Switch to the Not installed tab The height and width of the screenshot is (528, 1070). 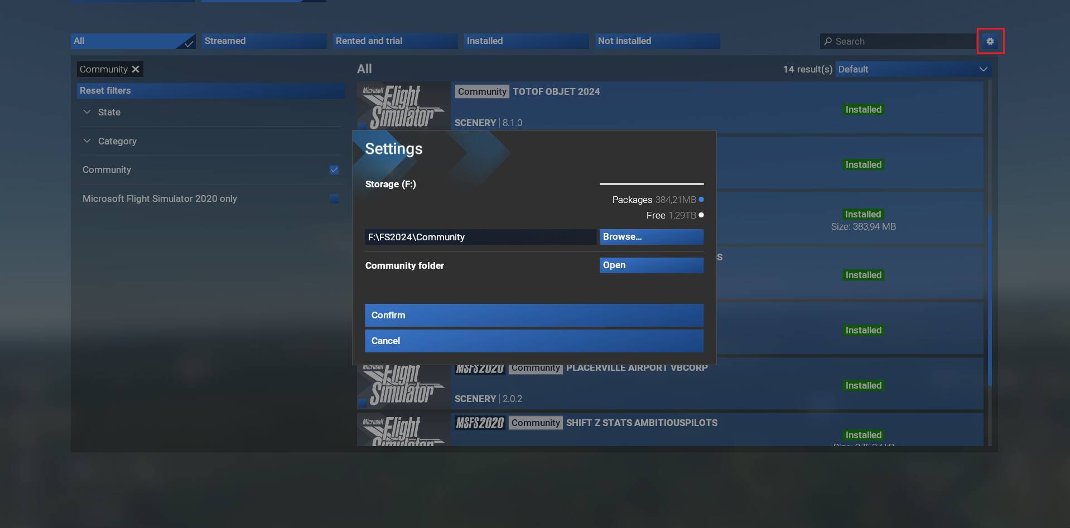[657, 41]
